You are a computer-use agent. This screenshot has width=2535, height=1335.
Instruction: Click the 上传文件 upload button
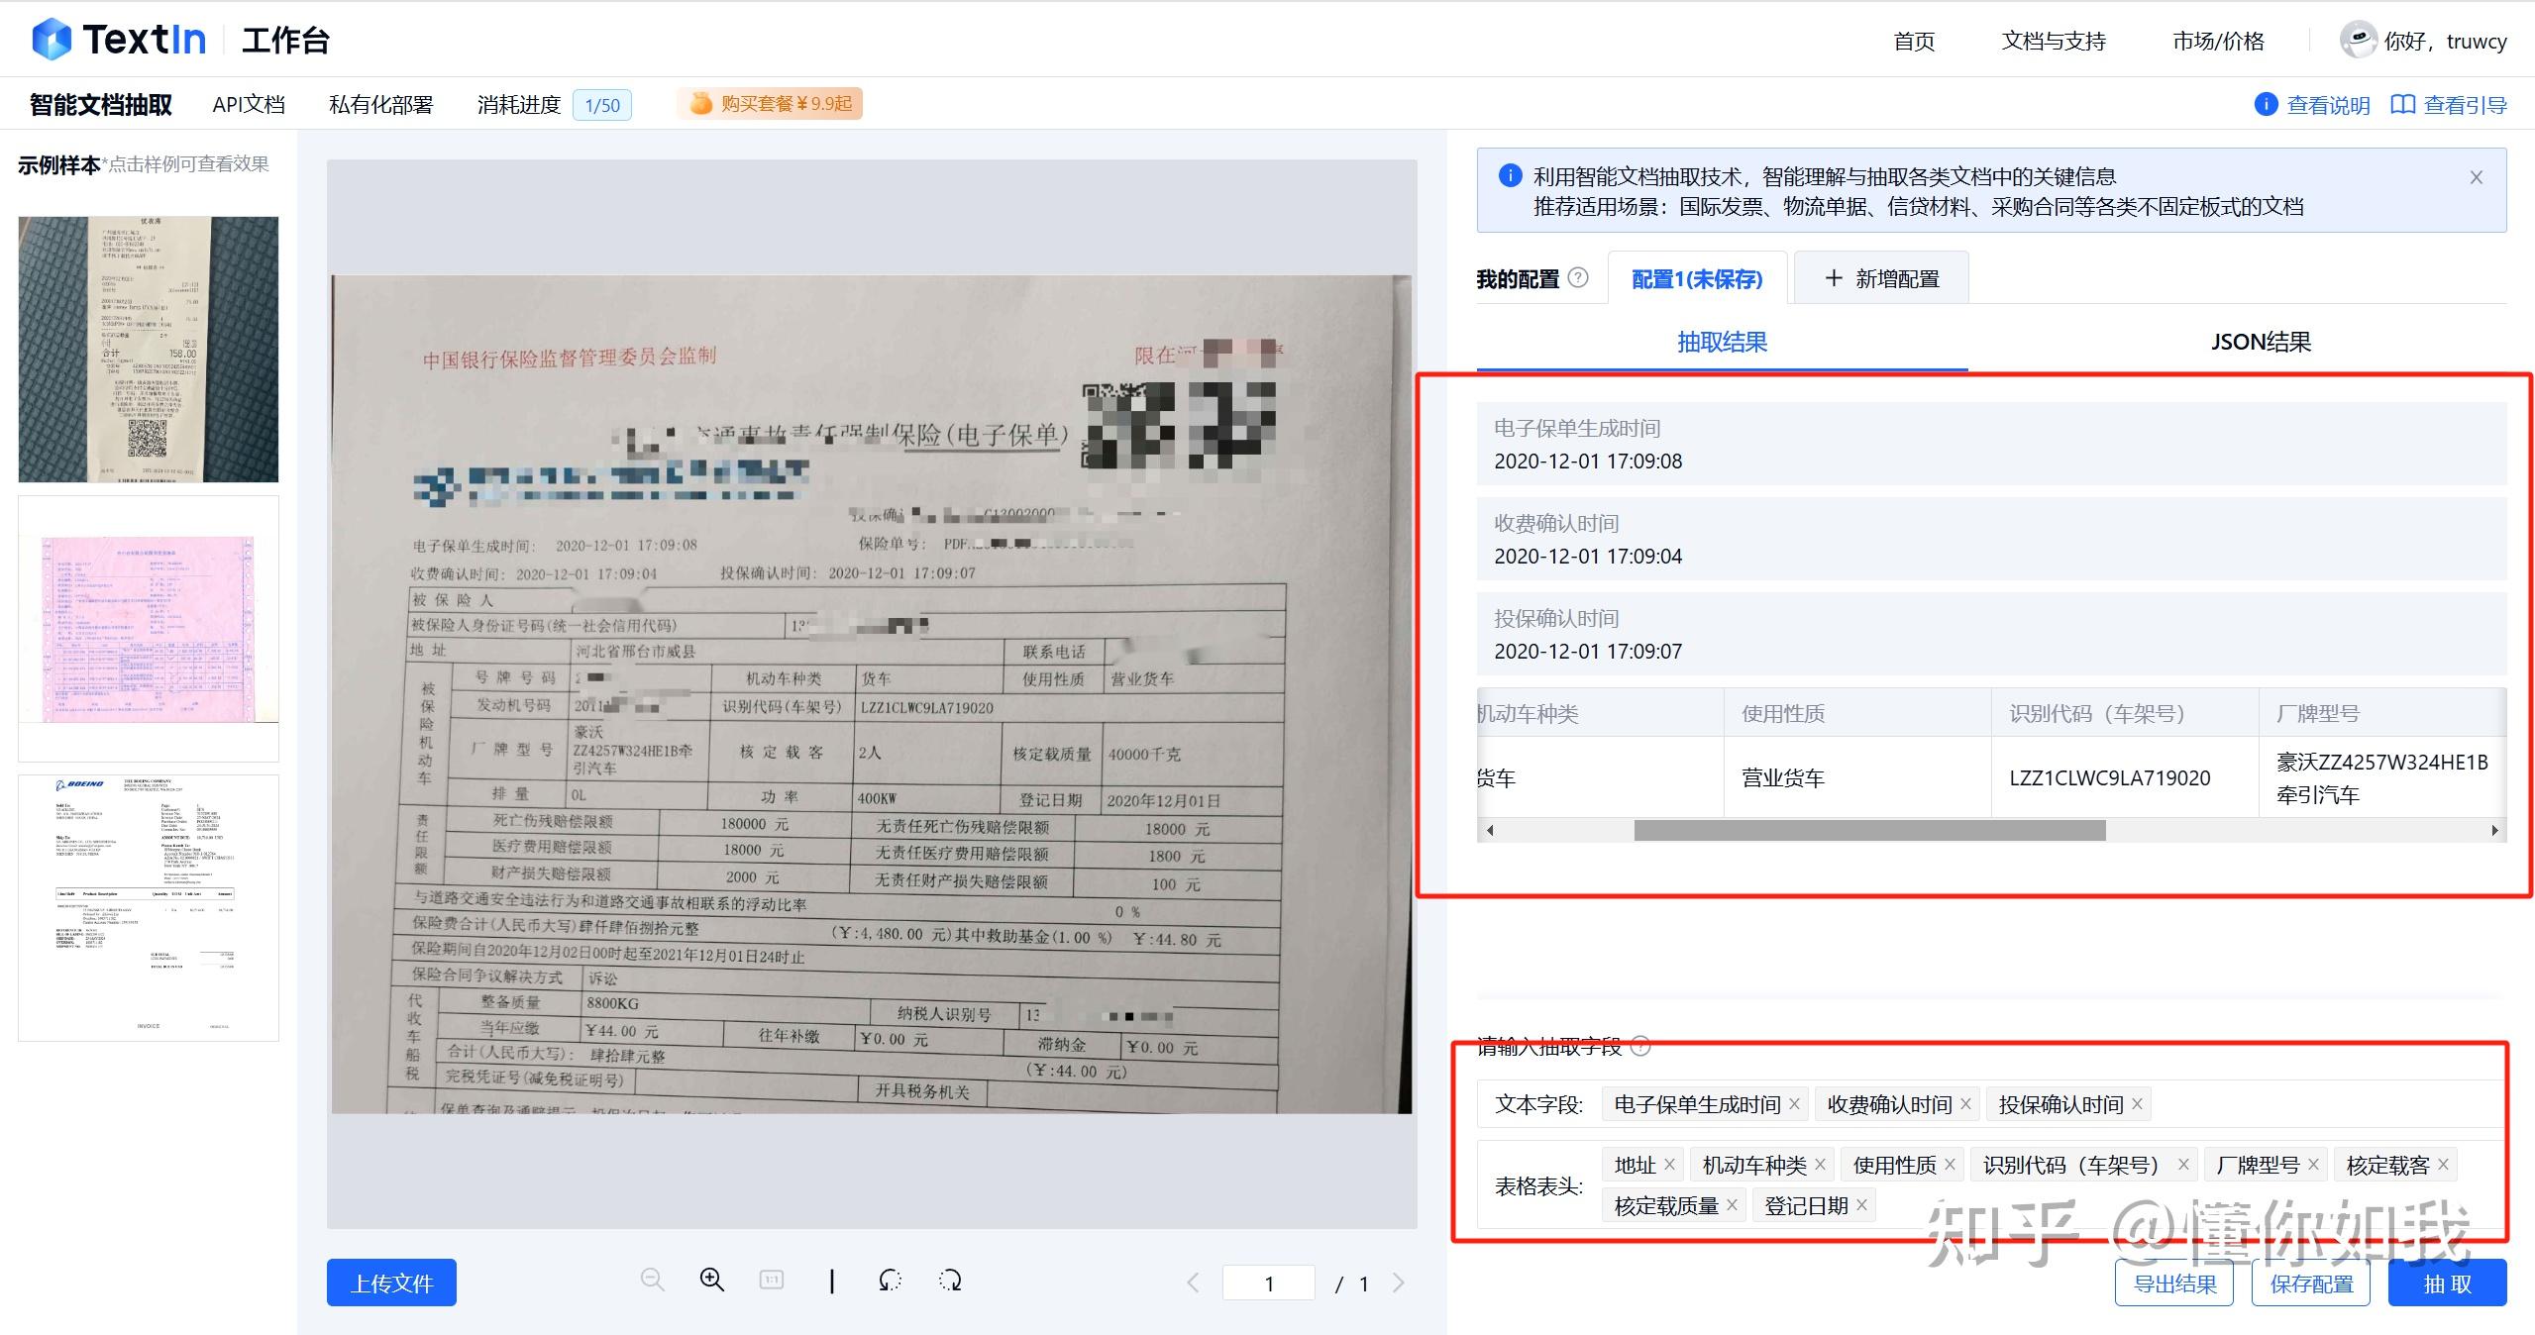[390, 1282]
